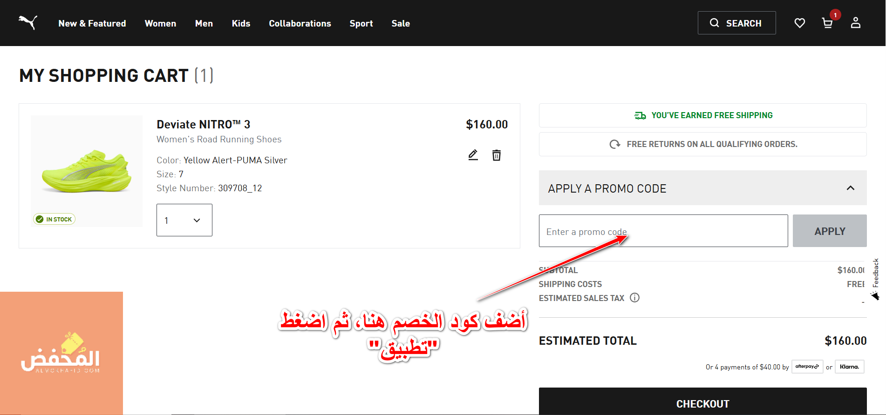Open the Sale menu
Image resolution: width=886 pixels, height=415 pixels.
pos(401,23)
